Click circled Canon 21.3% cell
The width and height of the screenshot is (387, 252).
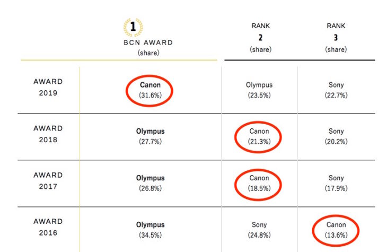pos(258,137)
